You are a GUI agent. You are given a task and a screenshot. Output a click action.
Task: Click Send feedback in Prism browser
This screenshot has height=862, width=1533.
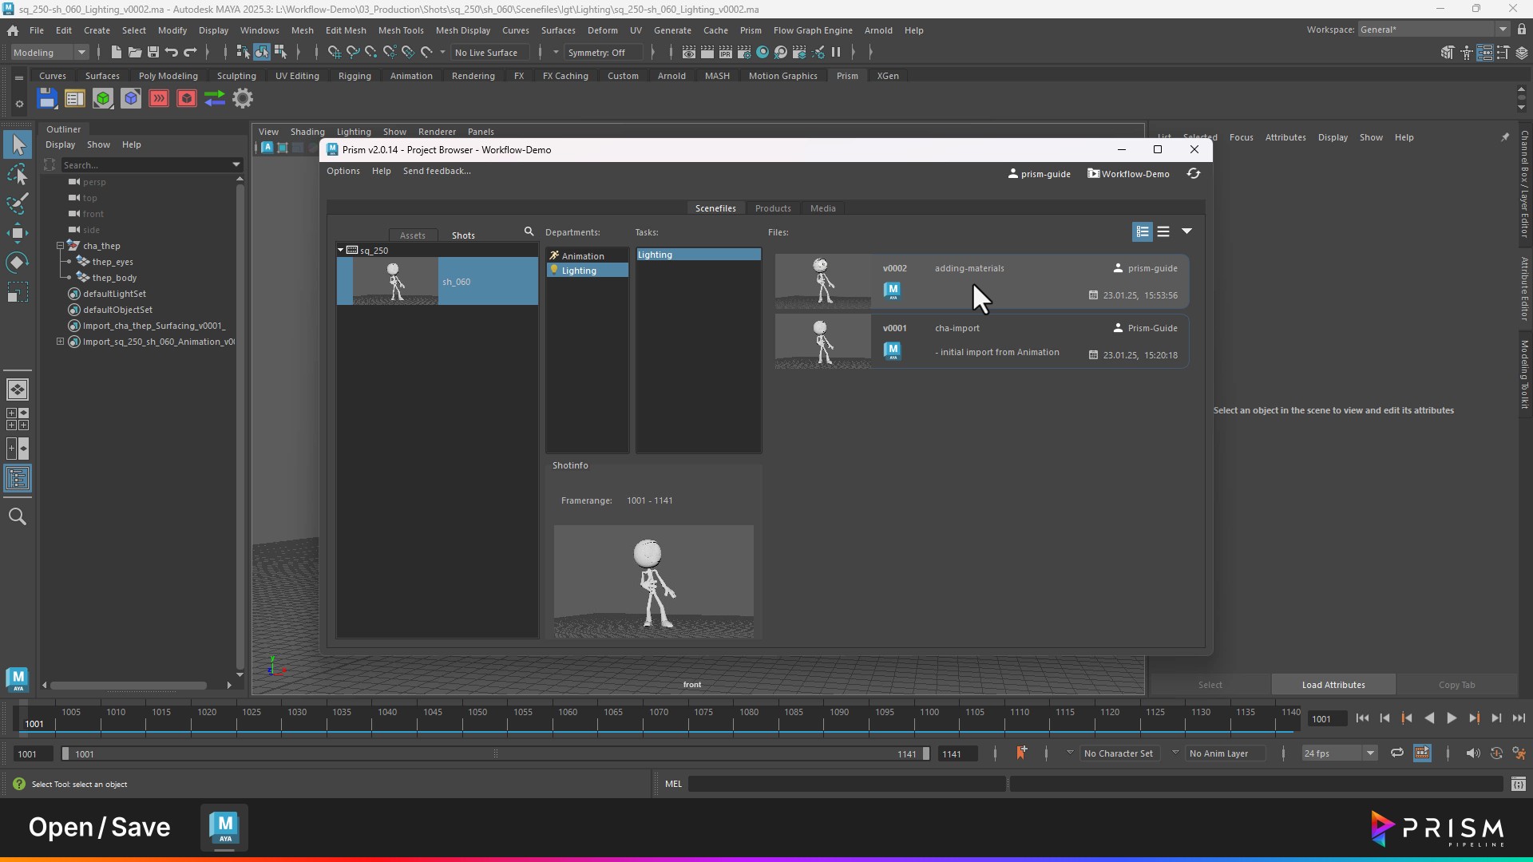tap(437, 171)
